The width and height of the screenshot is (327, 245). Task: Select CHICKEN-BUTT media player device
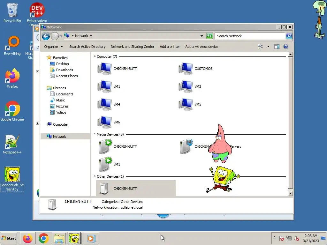coord(118,146)
